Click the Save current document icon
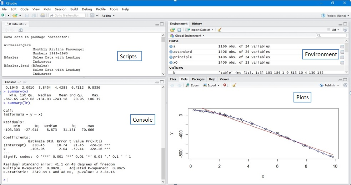Screen dimensions: 351x185 pyautogui.click(x=27, y=15)
